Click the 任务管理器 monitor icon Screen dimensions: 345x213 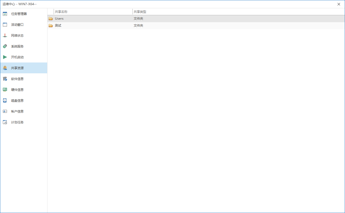[x=5, y=14]
